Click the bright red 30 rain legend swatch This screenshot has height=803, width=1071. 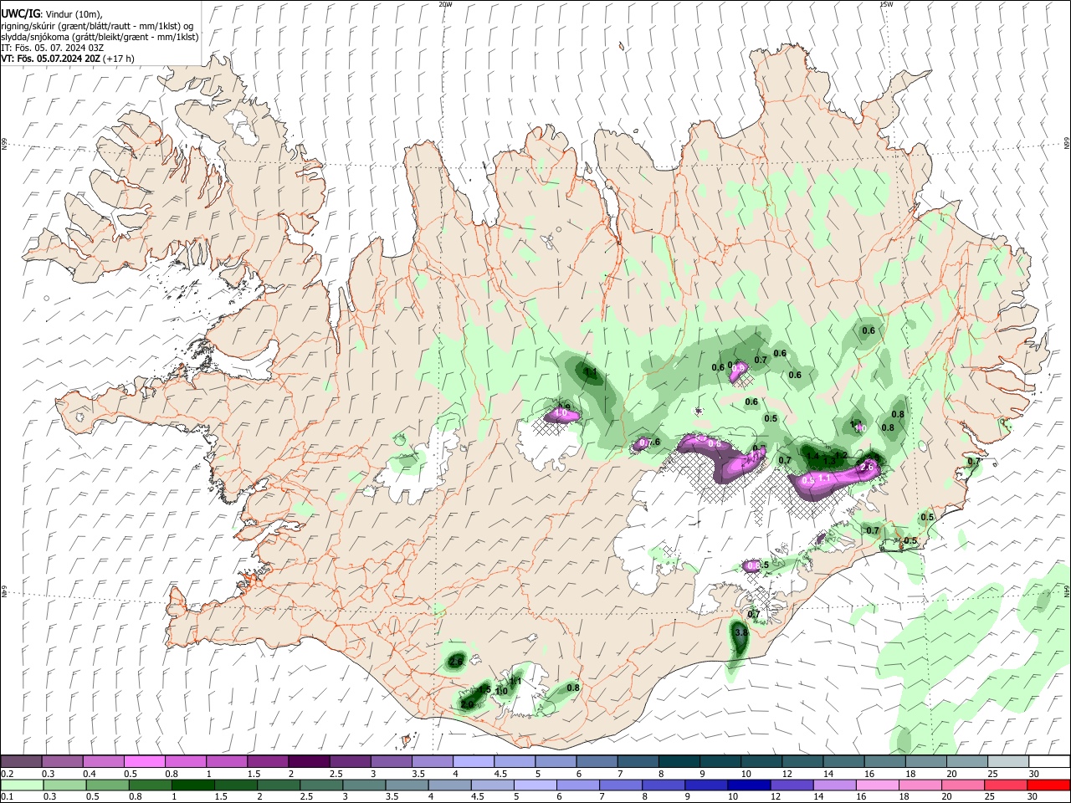(1048, 785)
